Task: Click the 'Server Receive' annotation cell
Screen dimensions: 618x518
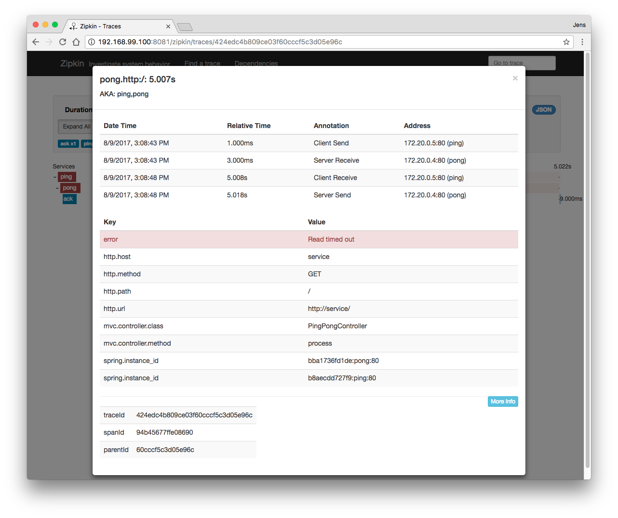Action: tap(336, 160)
